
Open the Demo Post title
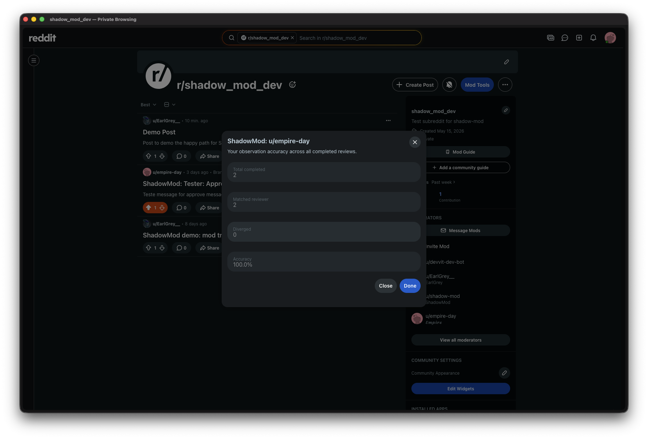click(x=159, y=132)
